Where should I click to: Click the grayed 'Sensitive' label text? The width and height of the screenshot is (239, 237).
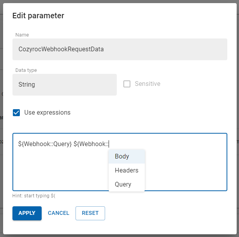click(x=147, y=84)
